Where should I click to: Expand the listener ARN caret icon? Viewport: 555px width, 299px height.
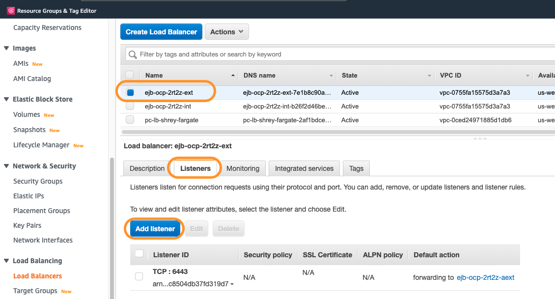point(232,284)
